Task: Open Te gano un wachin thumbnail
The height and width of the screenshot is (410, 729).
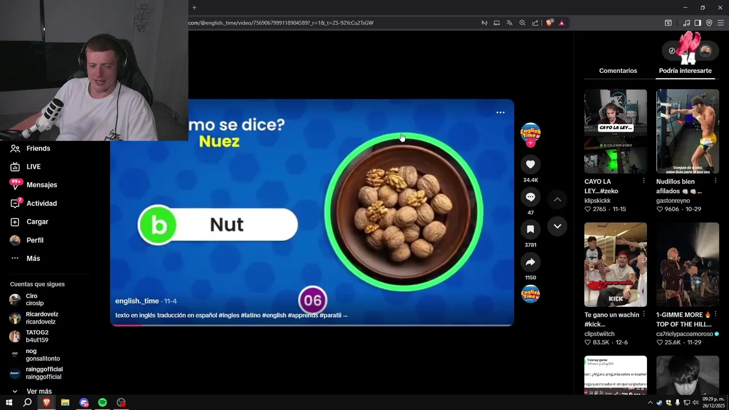Action: click(x=616, y=265)
